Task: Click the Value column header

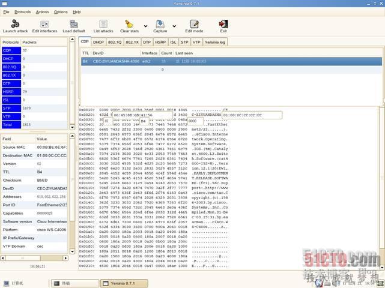Action: coord(51,139)
